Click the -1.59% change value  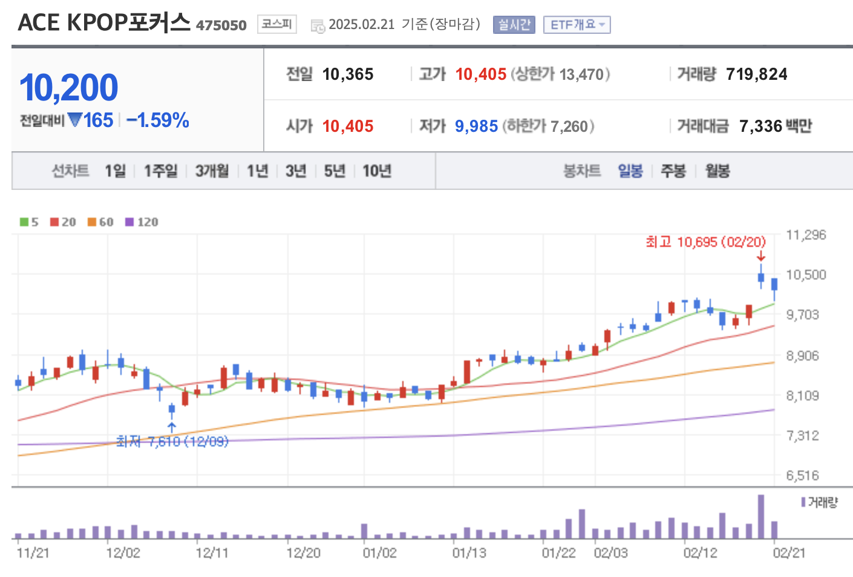(x=158, y=120)
